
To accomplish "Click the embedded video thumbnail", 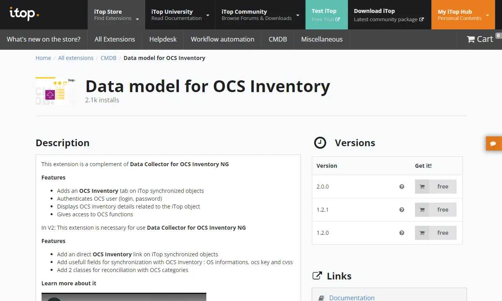I will [124, 297].
